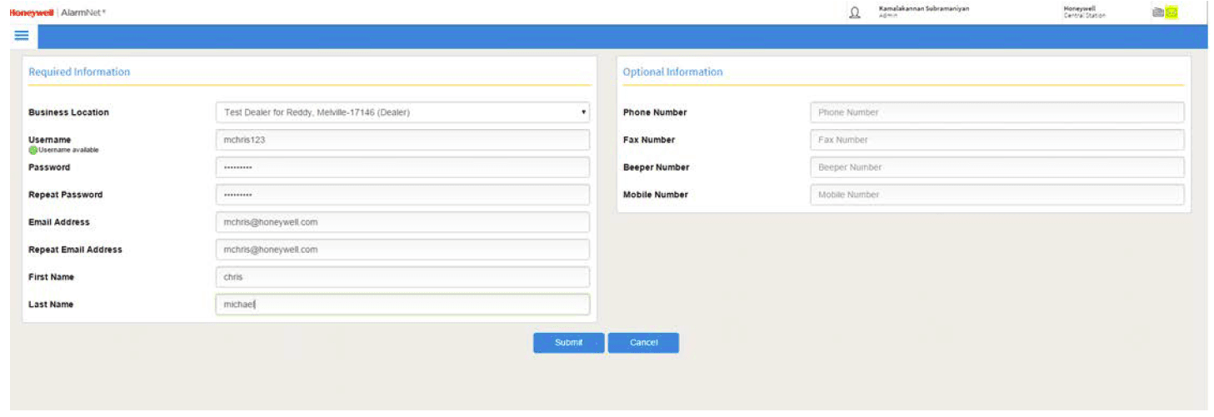This screenshot has height=417, width=1214.
Task: Focus the Password input field
Action: pyautogui.click(x=402, y=167)
